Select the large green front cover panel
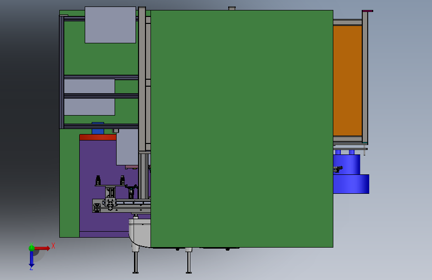432x280 pixels. coord(242,129)
